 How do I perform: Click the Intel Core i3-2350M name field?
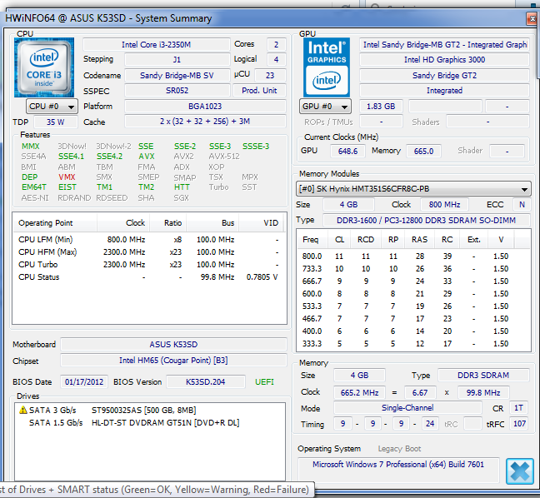pyautogui.click(x=157, y=45)
